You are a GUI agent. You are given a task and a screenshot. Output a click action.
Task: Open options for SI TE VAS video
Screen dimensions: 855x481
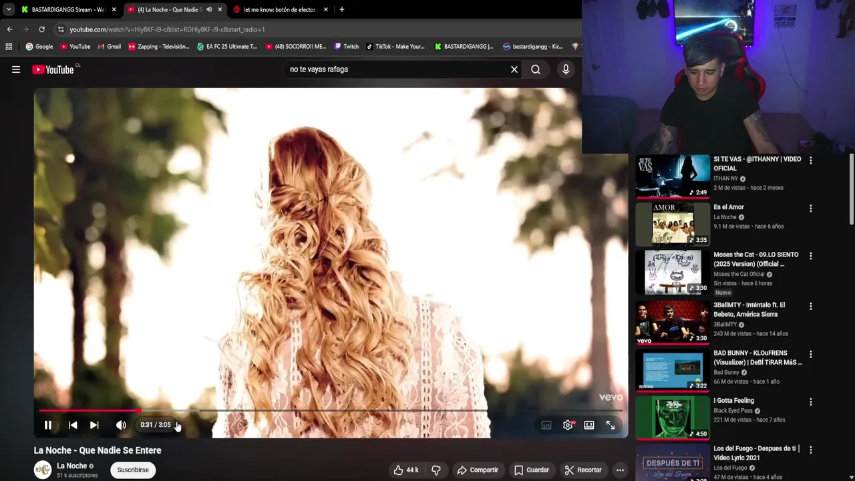tap(811, 160)
